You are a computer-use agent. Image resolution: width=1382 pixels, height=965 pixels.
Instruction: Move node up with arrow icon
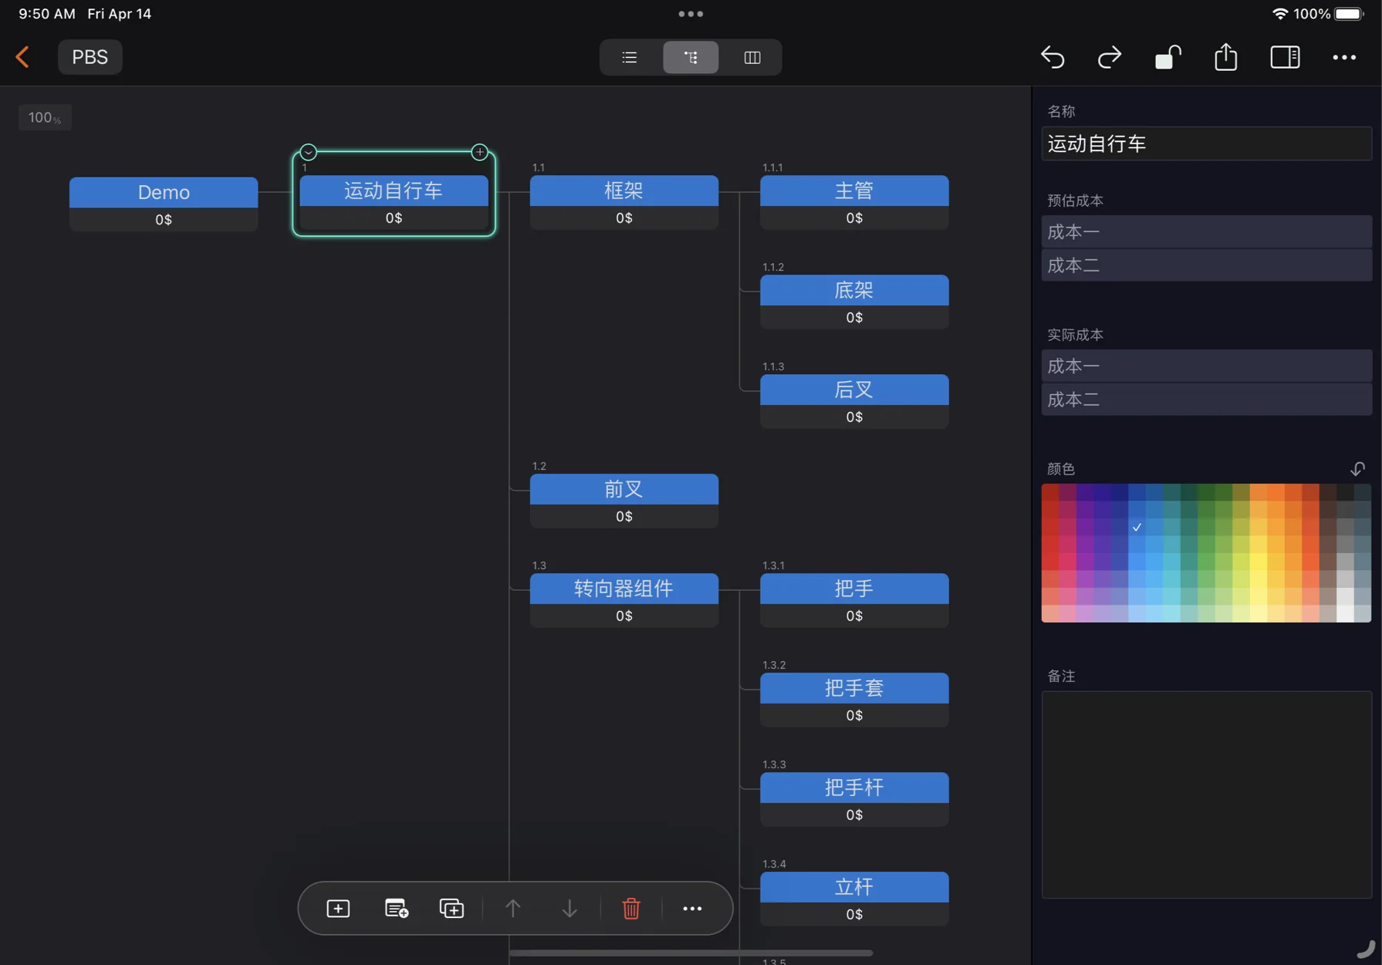pyautogui.click(x=512, y=908)
